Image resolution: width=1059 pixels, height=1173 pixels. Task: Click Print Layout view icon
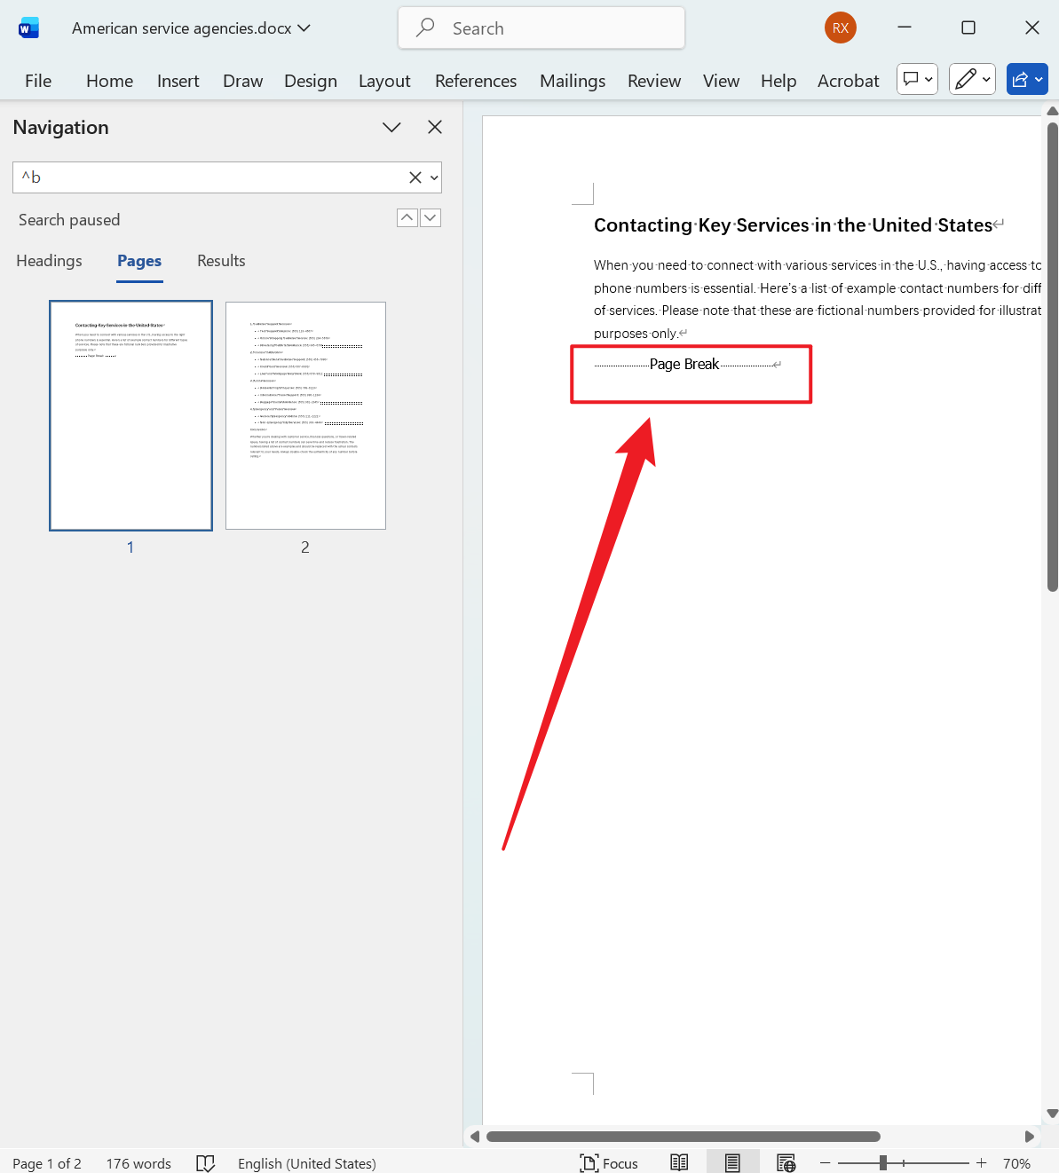tap(732, 1161)
